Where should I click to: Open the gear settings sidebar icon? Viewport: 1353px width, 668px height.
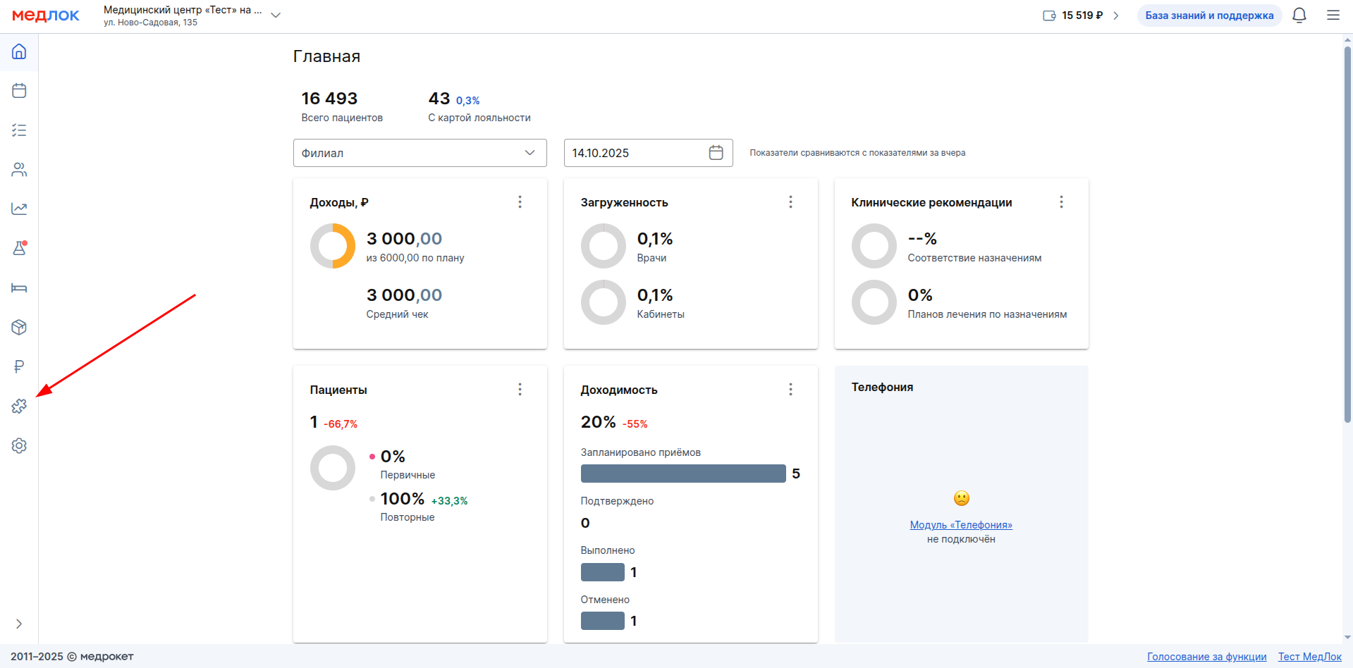(19, 446)
